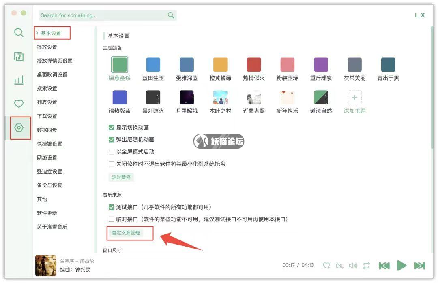Viewport: 438px width, 283px height.
Task: Click the settings page vertical scrollbar
Action: [432, 87]
